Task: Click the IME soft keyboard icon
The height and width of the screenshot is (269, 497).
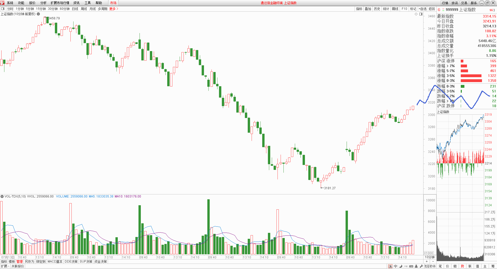Action: [411, 266]
